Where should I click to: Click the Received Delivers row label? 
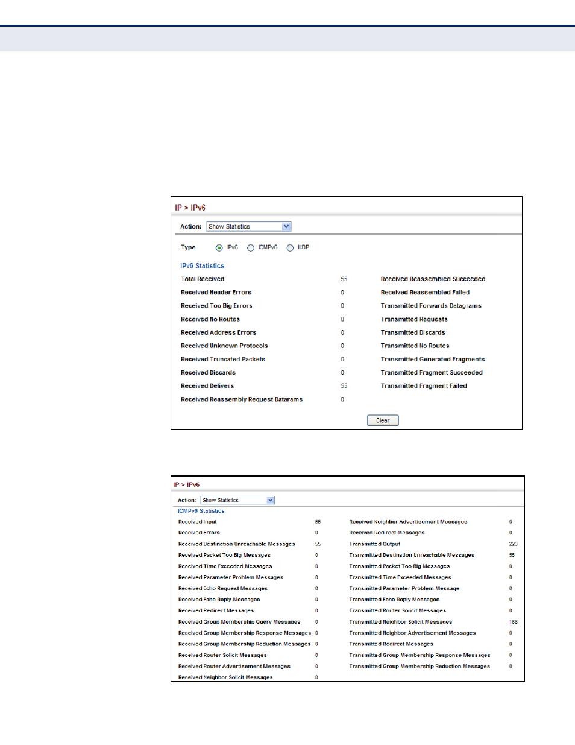pos(207,386)
